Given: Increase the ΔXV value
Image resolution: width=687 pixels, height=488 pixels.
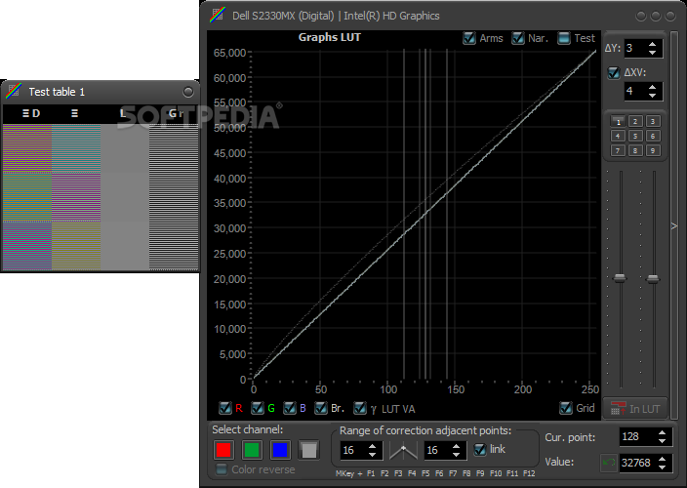Looking at the screenshot, I should coord(653,87).
